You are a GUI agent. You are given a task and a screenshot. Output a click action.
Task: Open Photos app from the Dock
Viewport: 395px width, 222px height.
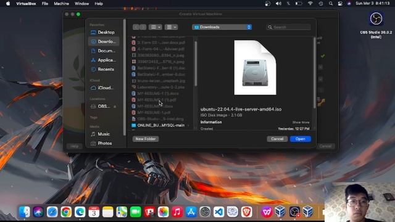click(x=163, y=212)
